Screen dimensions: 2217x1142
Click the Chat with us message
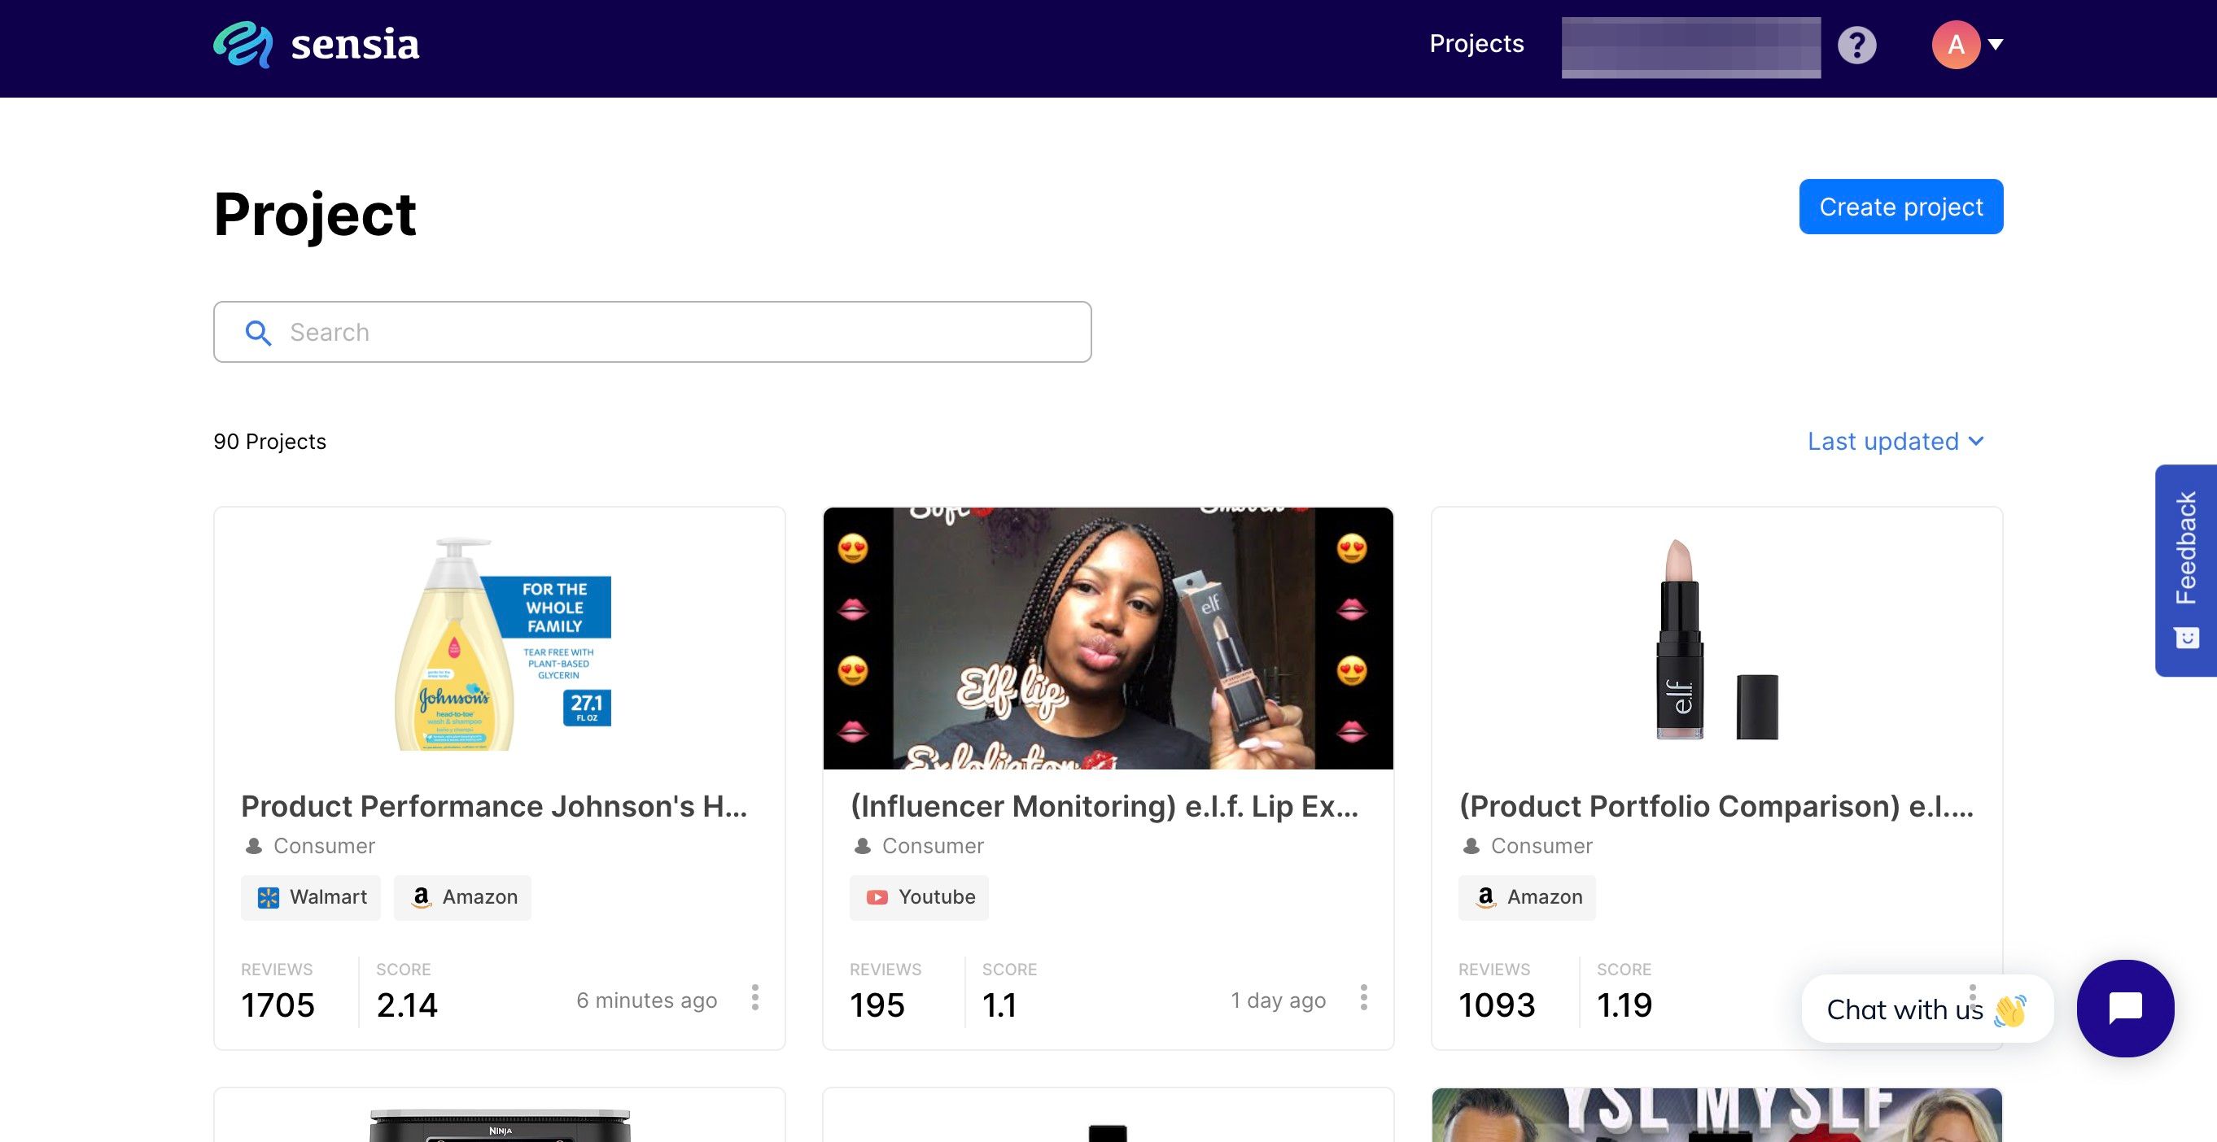pyautogui.click(x=1927, y=1009)
